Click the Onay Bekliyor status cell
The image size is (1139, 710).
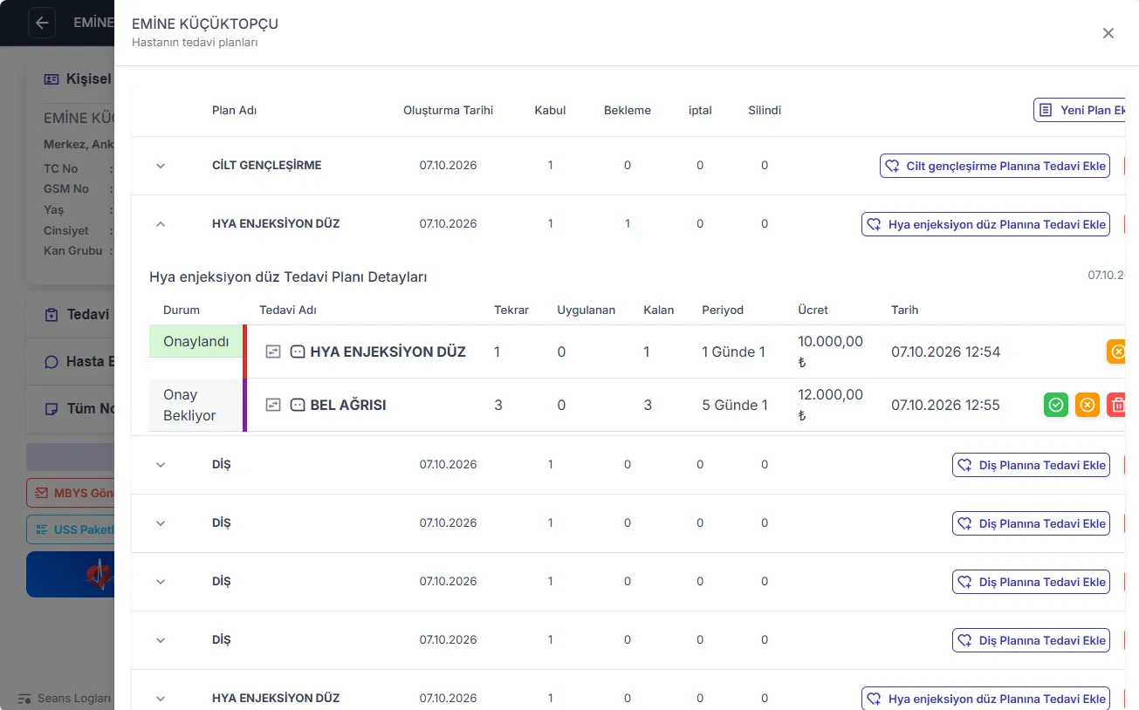pyautogui.click(x=196, y=405)
